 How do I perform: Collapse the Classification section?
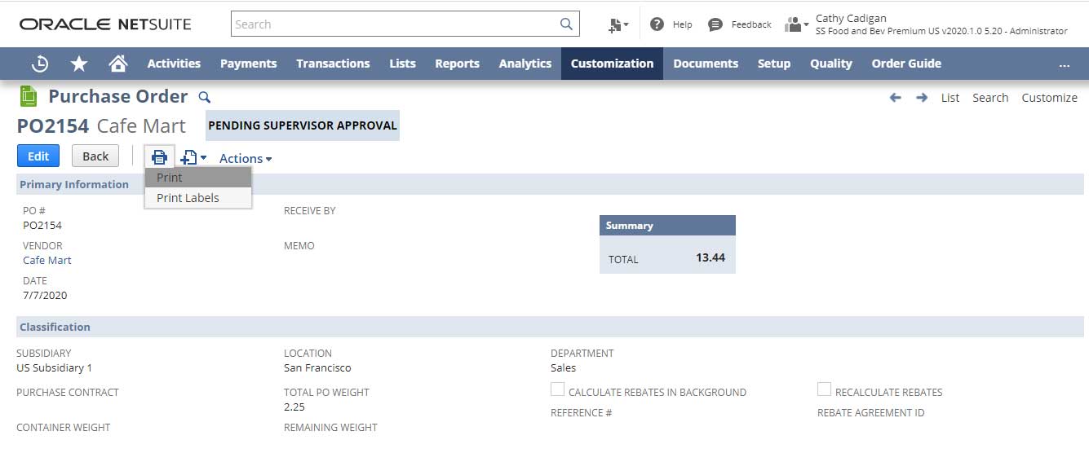tap(55, 327)
